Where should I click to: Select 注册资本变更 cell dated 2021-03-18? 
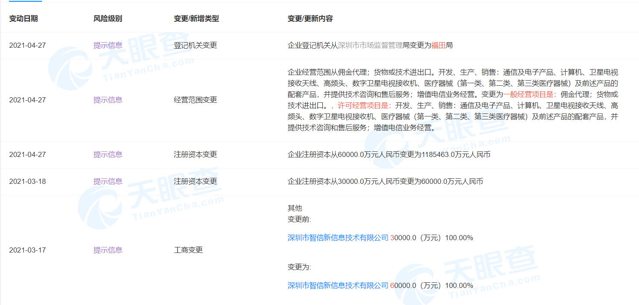click(x=195, y=181)
